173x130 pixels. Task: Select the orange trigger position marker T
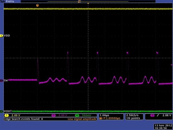[x=37, y=5]
